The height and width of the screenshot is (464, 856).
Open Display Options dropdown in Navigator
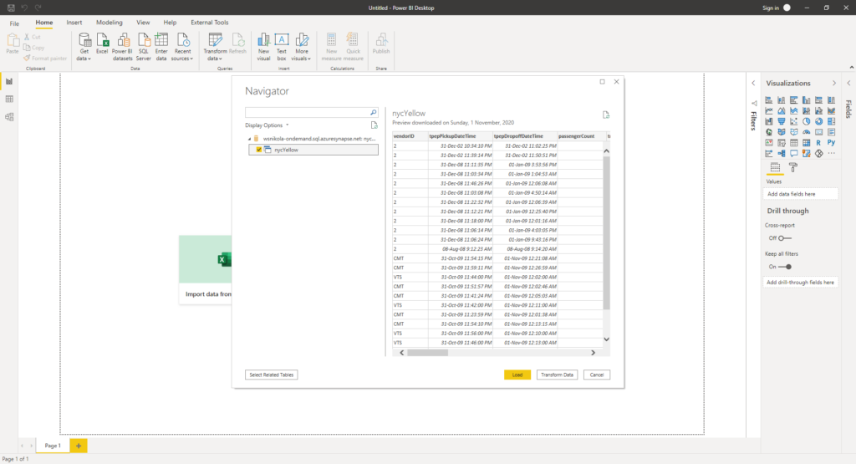click(267, 125)
